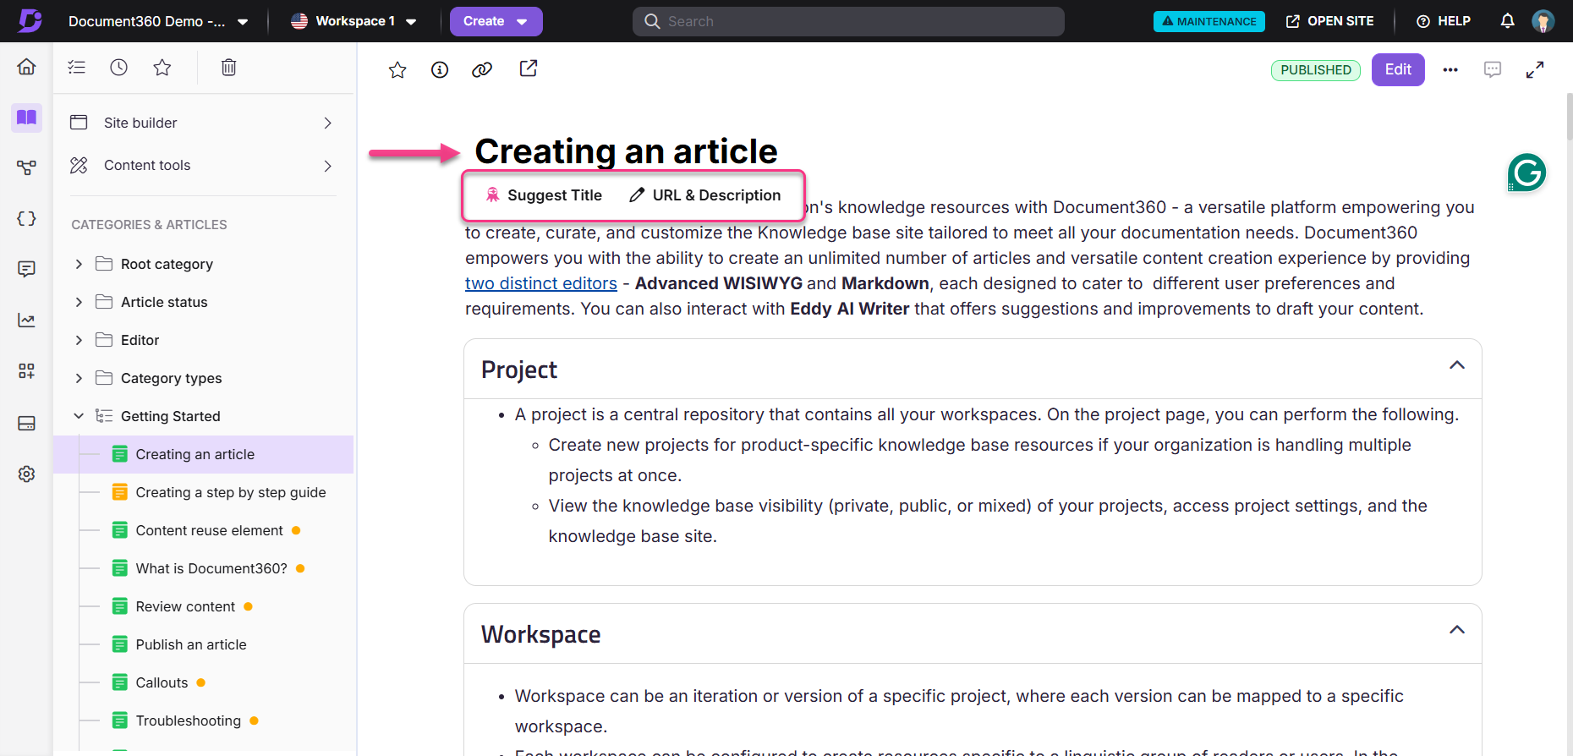1573x756 pixels.
Task: Open the article info icon
Action: point(440,69)
